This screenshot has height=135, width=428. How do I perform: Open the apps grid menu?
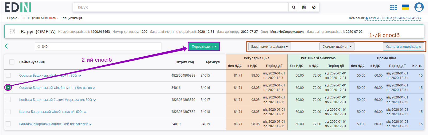(393, 7)
